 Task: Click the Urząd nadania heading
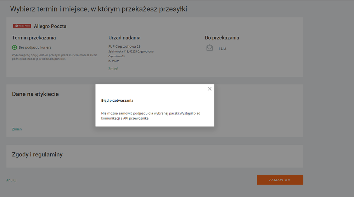[124, 38]
